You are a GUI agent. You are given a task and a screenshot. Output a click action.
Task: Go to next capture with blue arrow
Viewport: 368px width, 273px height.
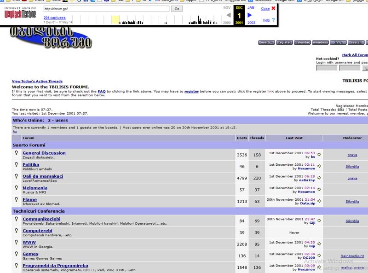(250, 15)
